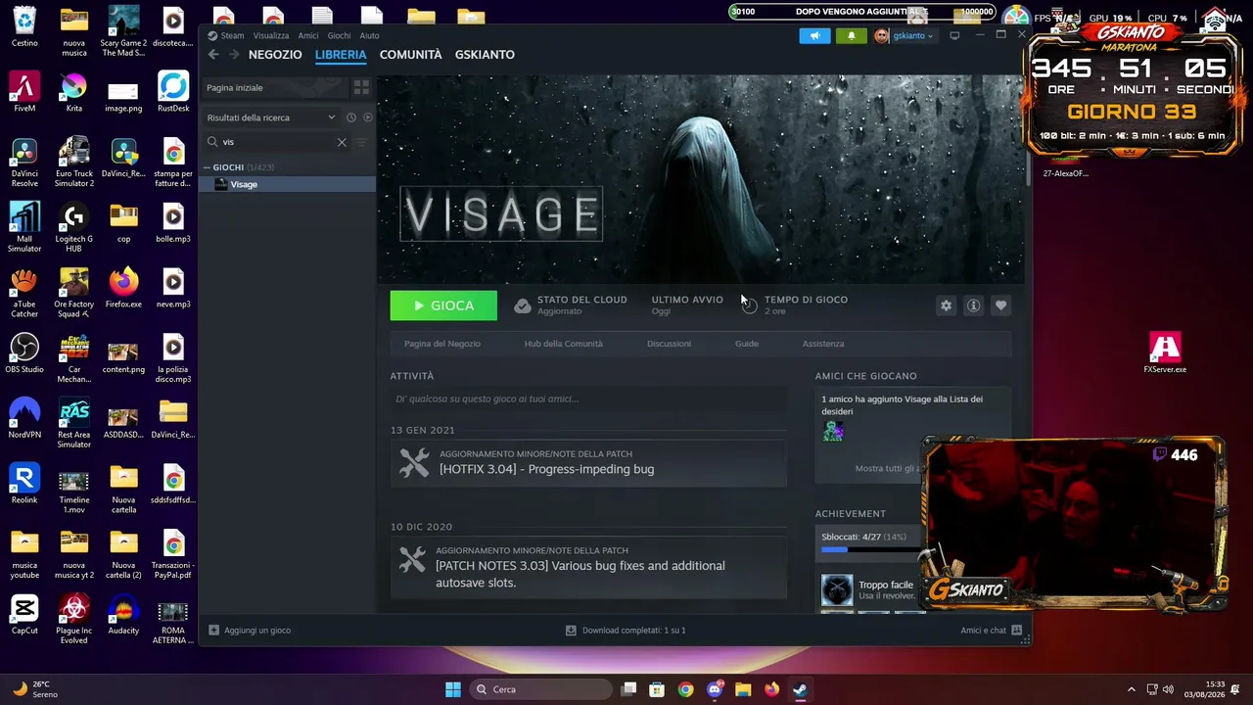Open the first patch note wrench icon

pos(414,463)
